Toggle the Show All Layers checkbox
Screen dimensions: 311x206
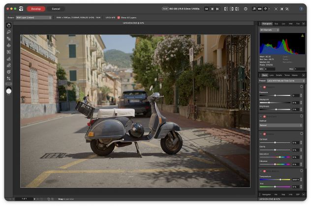[119, 17]
